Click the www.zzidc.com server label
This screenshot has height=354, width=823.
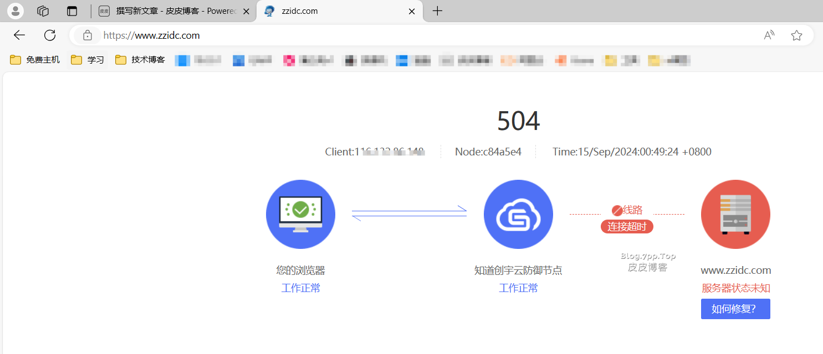coord(736,270)
